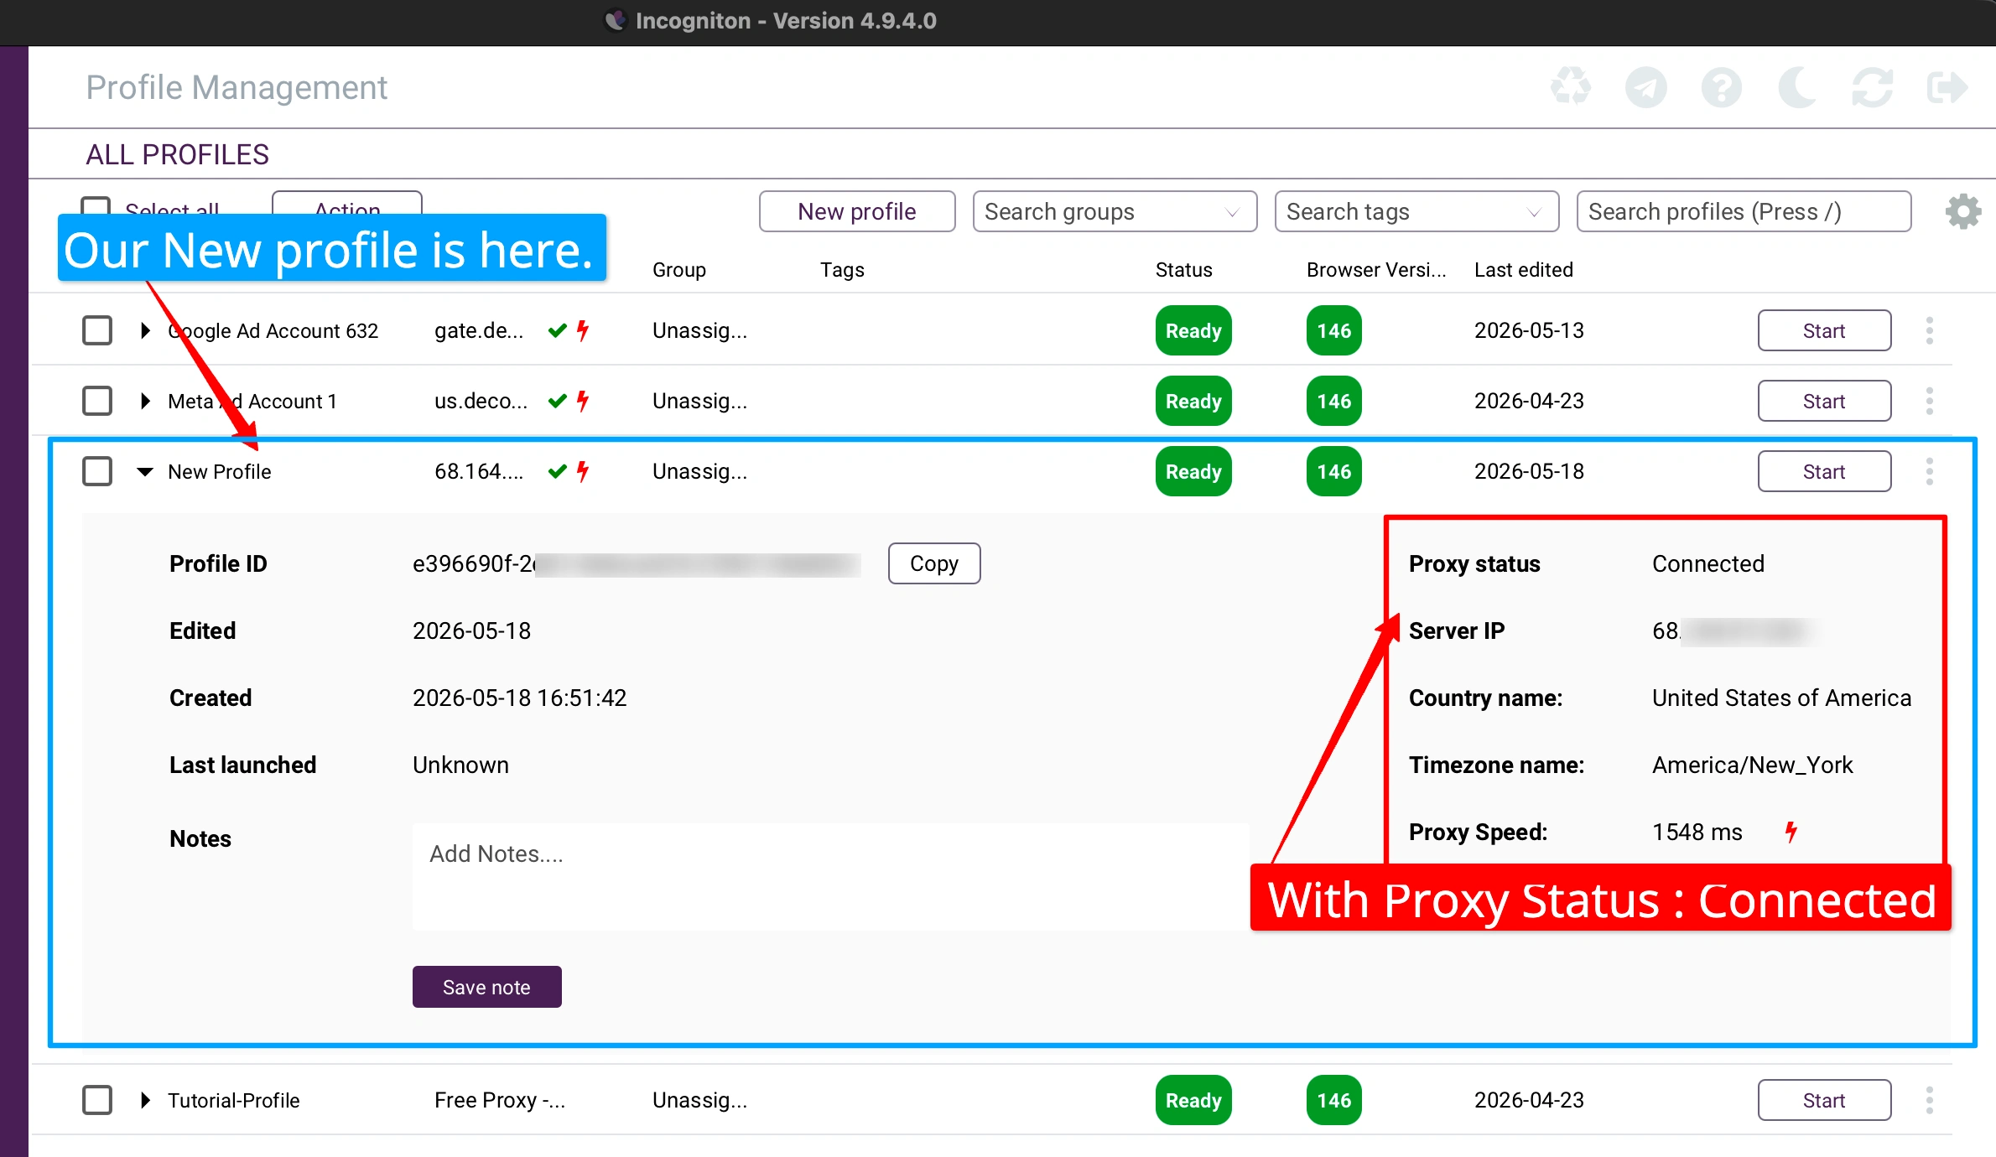Copy the Profile ID
This screenshot has height=1157, width=1996.
[x=934, y=563]
